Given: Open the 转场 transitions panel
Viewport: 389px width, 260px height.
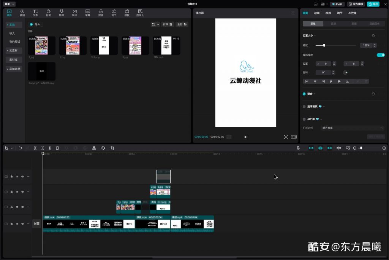Looking at the screenshot, I should (x=75, y=13).
